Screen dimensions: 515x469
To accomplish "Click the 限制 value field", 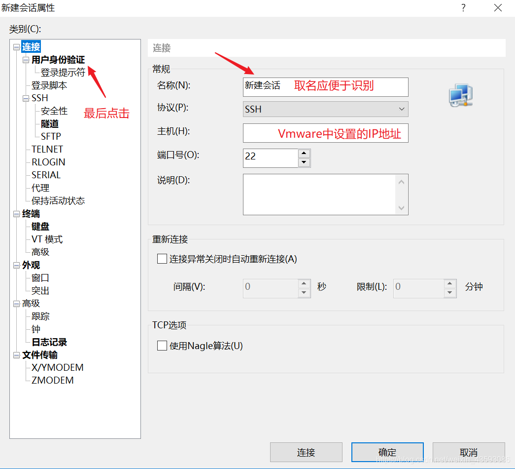I will tap(419, 288).
